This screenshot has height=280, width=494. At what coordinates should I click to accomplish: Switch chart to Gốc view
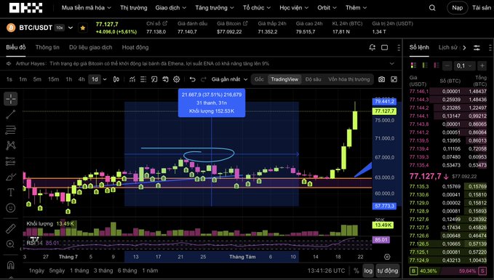tap(259, 79)
